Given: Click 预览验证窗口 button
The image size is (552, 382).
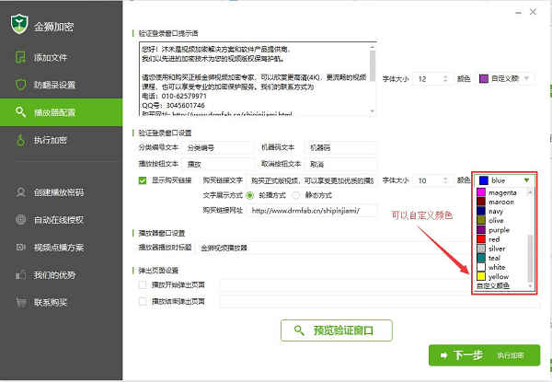Looking at the screenshot, I should point(337,330).
